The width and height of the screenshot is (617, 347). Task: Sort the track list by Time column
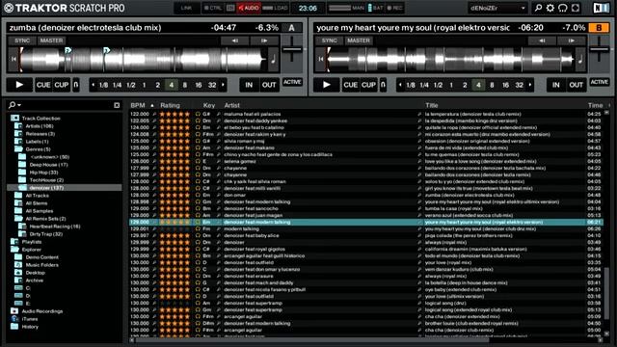pyautogui.click(x=596, y=105)
